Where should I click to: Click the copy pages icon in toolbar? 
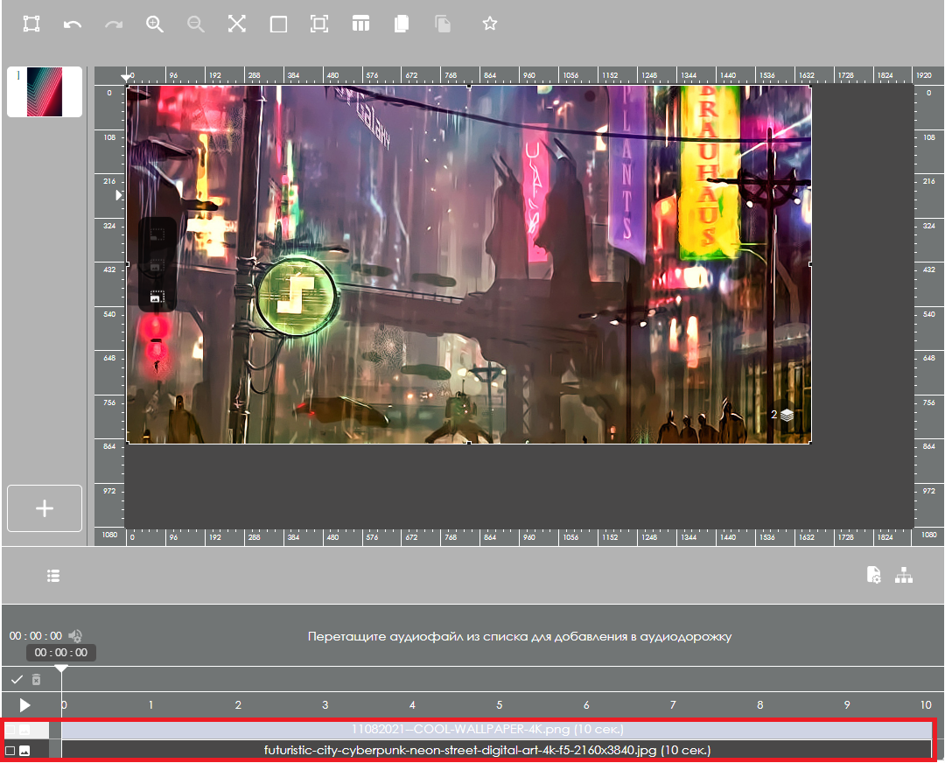point(402,24)
